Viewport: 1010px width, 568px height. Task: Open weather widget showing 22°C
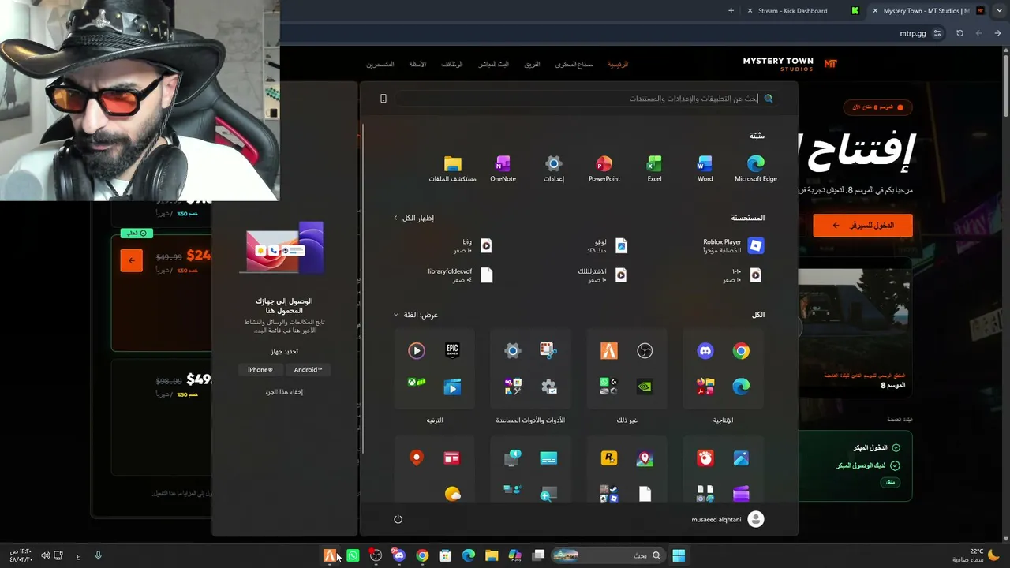tap(975, 555)
